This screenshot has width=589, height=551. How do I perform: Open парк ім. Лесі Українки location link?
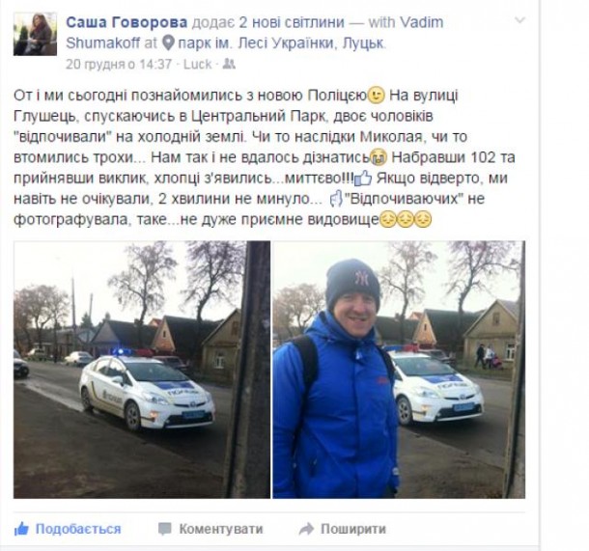tap(281, 43)
